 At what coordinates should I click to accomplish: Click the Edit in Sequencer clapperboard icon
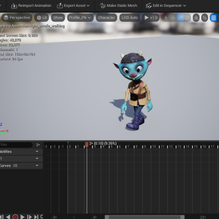coord(149,6)
